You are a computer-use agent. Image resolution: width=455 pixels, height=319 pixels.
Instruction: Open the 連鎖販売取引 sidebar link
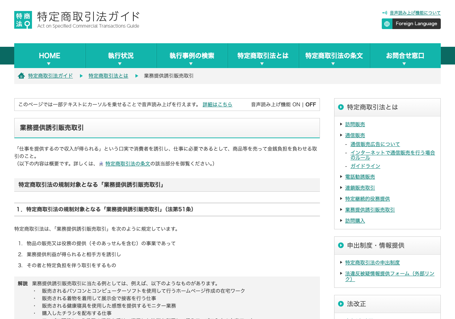tap(360, 188)
